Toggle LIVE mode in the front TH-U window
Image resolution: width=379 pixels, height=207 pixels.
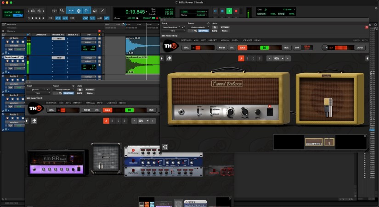(x=232, y=48)
